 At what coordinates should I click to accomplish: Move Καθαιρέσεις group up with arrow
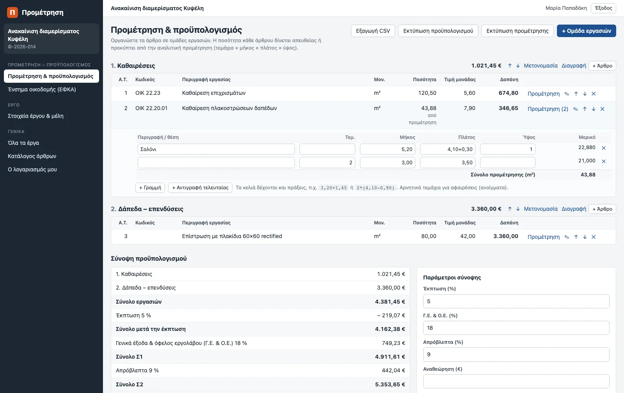(510, 66)
